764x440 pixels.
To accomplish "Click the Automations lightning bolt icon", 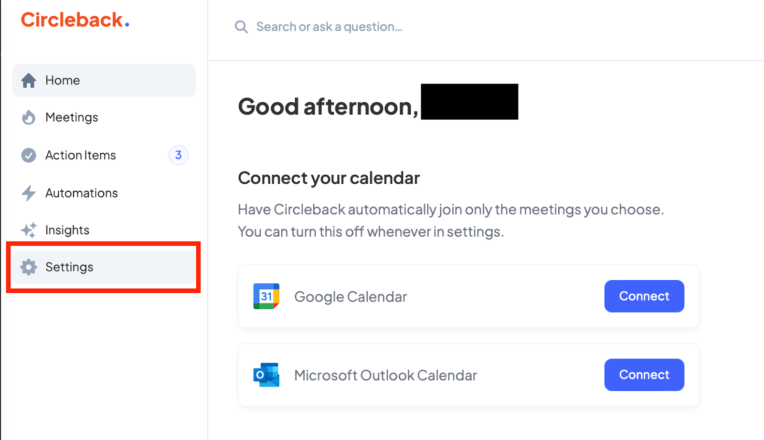I will click(x=29, y=193).
